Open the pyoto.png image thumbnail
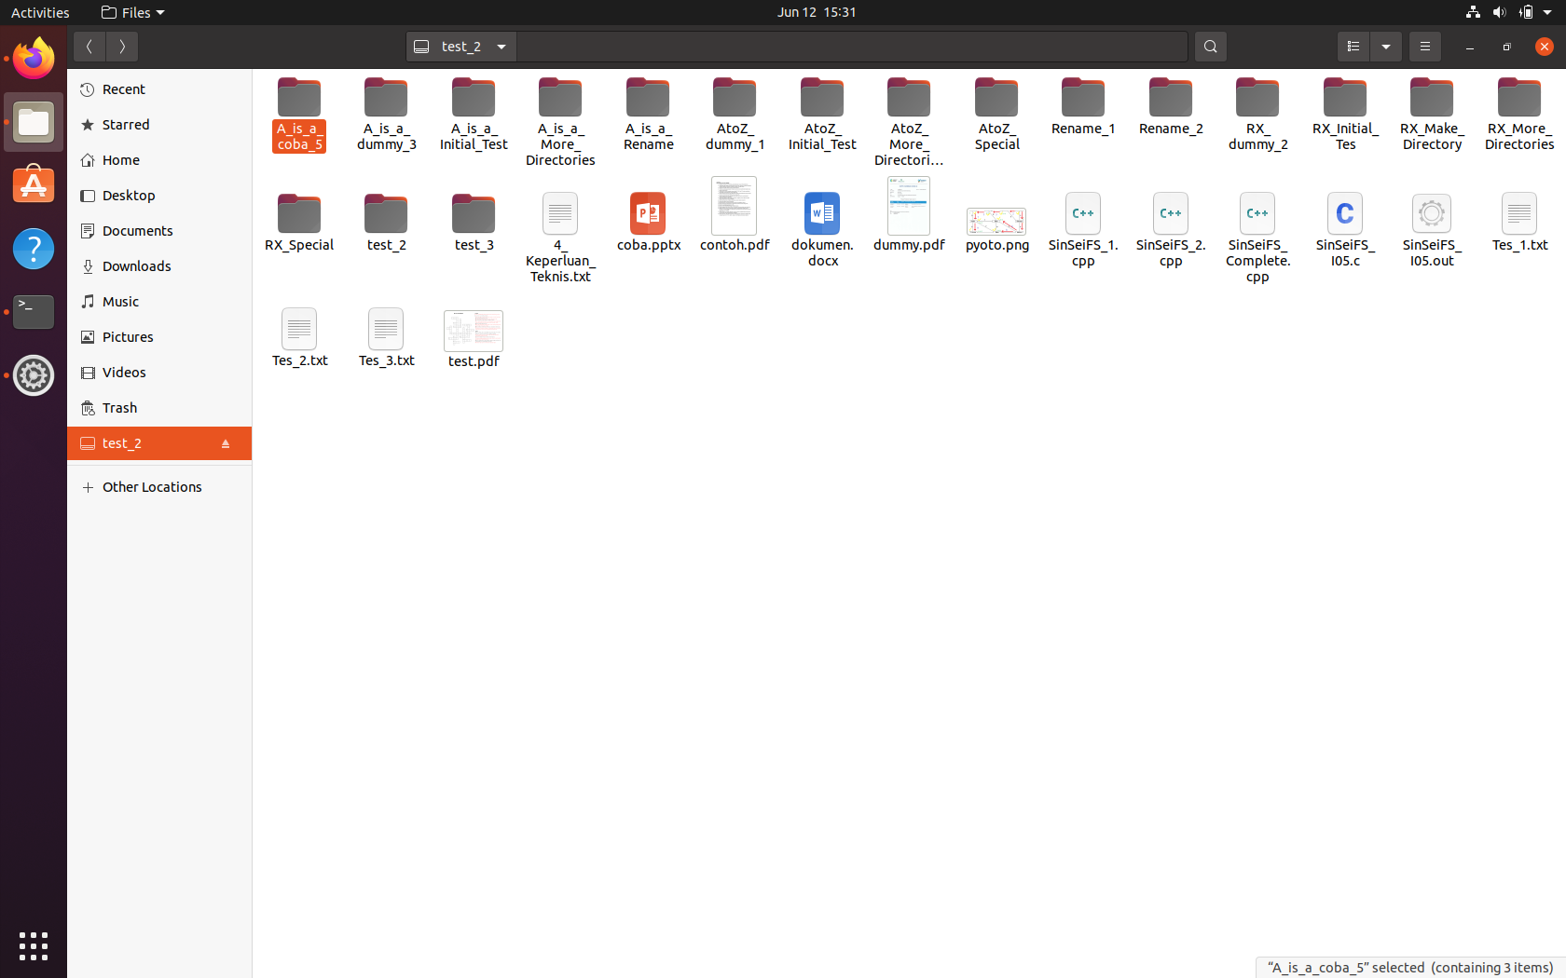The width and height of the screenshot is (1566, 978). [996, 222]
